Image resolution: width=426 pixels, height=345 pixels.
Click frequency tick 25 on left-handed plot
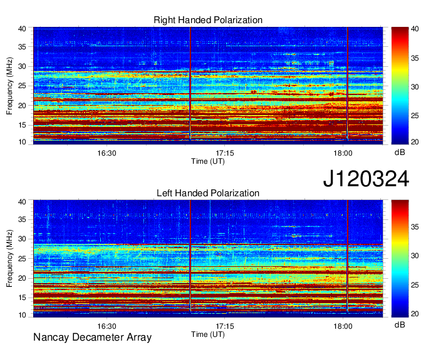tap(22, 259)
